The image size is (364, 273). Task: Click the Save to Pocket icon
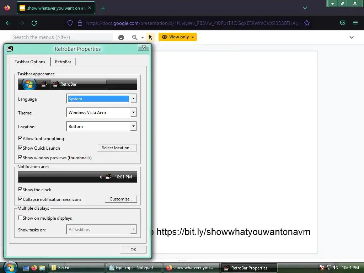pos(343,23)
